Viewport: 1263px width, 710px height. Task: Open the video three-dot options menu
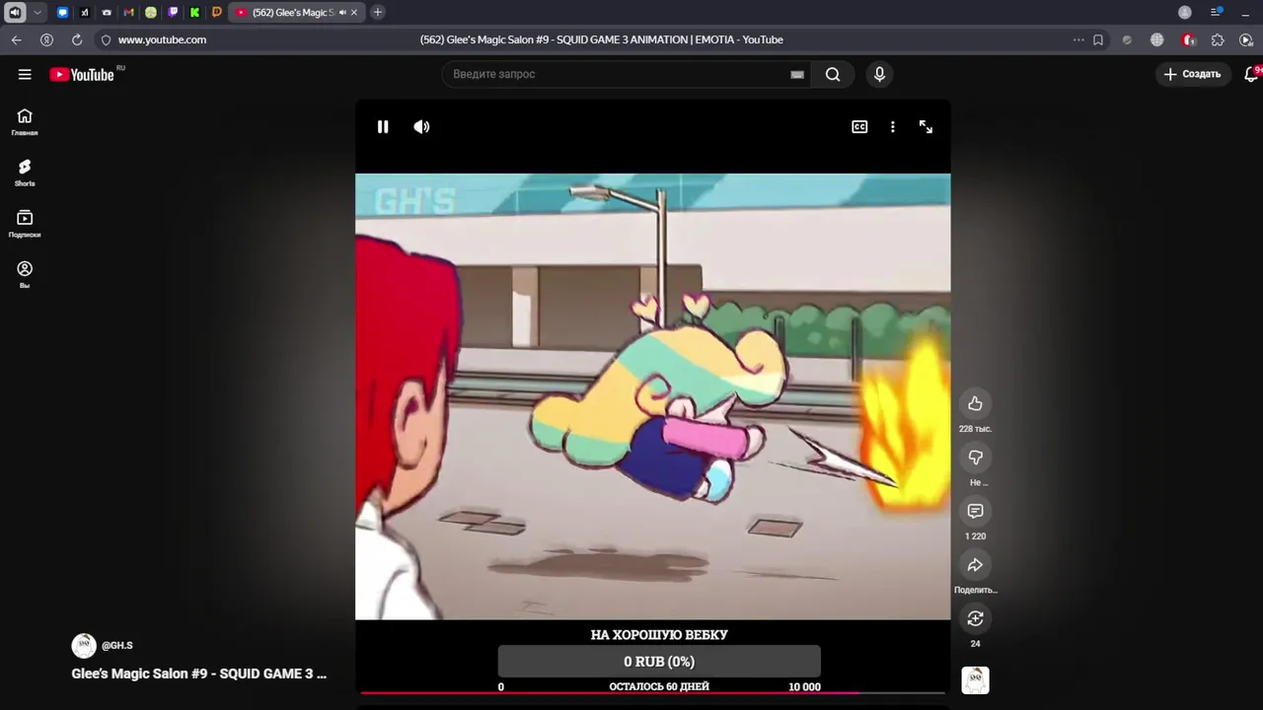click(892, 126)
